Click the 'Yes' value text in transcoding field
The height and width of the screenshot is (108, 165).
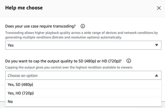11,45
